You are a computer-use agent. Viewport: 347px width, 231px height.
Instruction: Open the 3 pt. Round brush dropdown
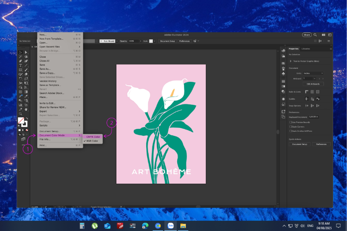[117, 41]
